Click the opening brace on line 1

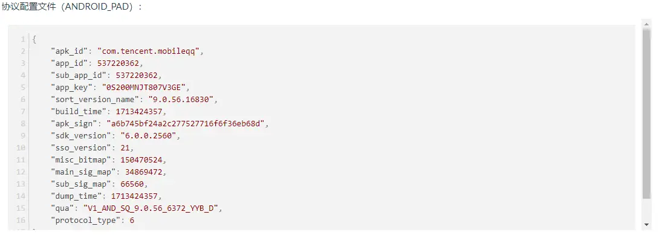[x=34, y=39]
